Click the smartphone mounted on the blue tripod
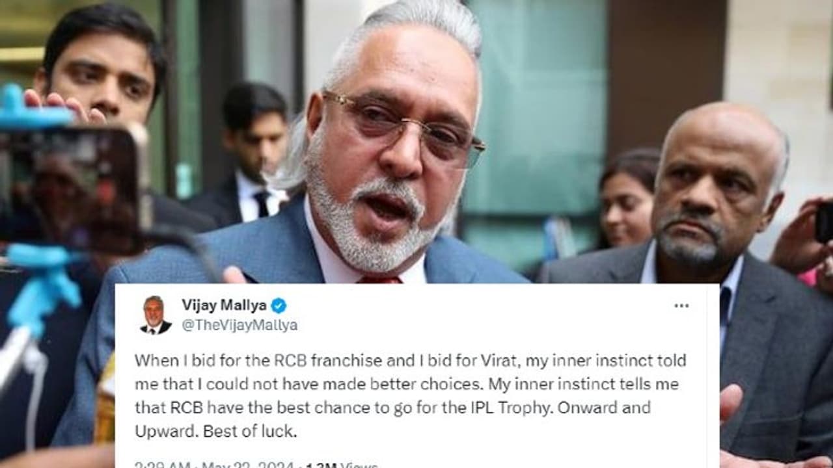 [x=73, y=188]
